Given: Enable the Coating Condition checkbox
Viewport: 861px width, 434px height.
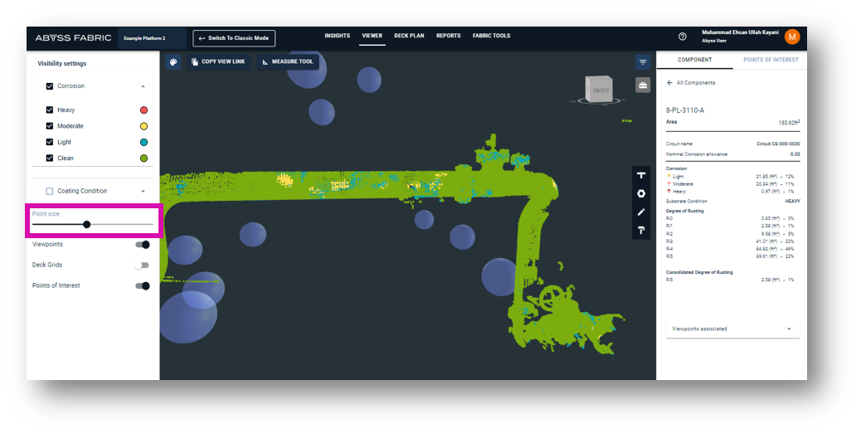Looking at the screenshot, I should click(x=50, y=191).
